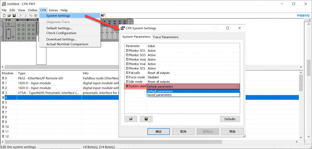Screen dimensions: 312x149
Task: Click the Paste toolbar icon
Action: tap(36, 16)
